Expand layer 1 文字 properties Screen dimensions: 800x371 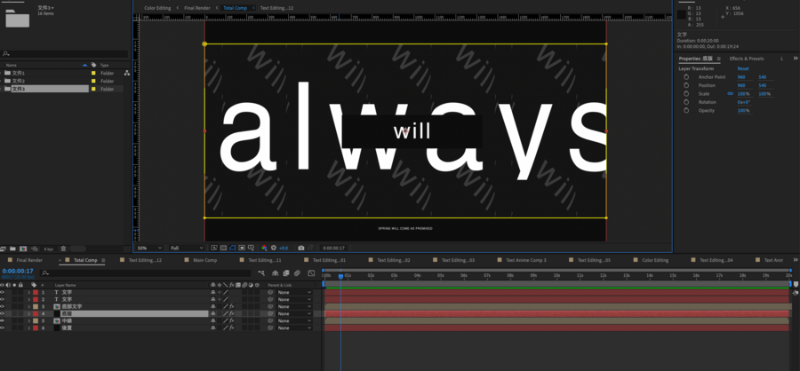pos(29,293)
